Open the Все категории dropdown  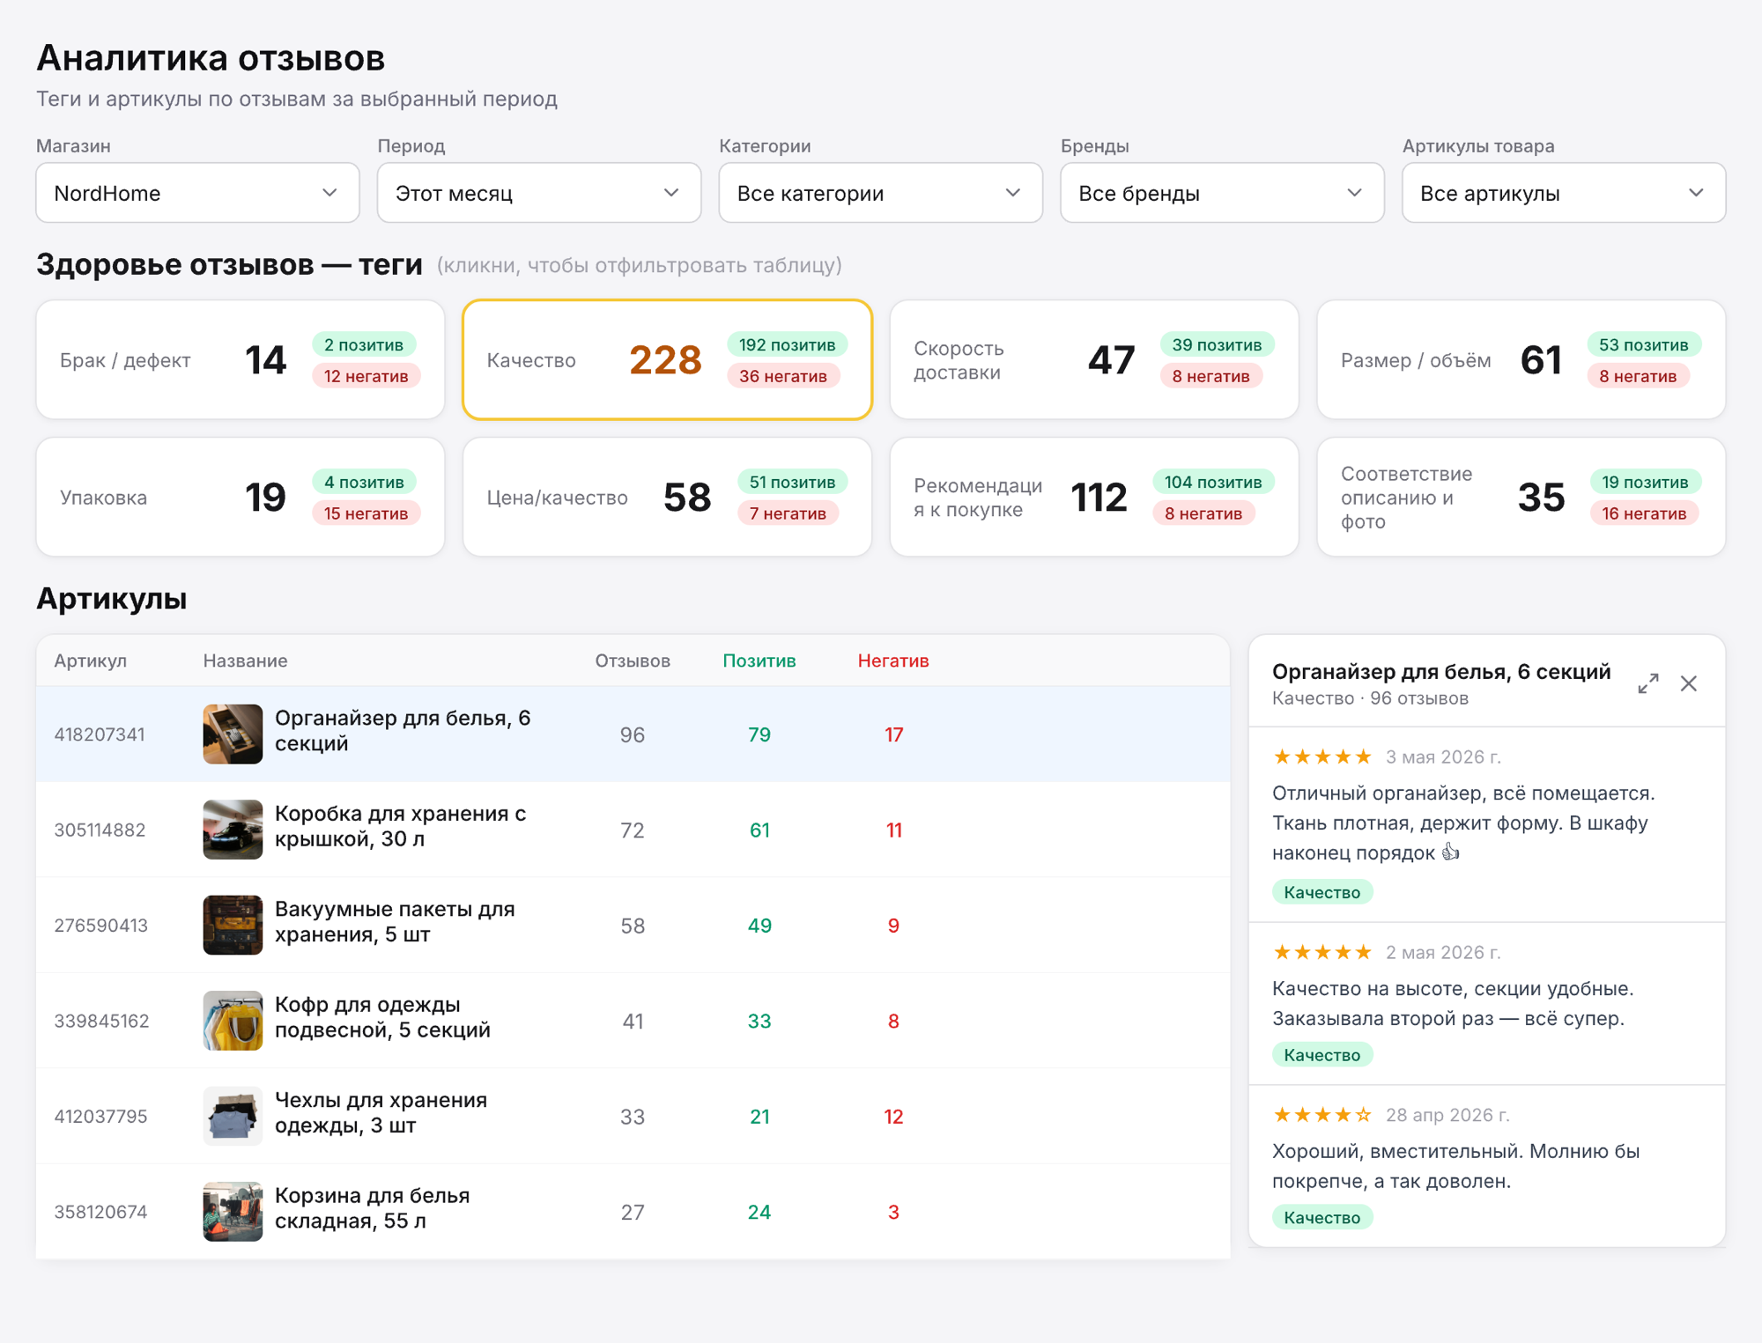pos(881,193)
